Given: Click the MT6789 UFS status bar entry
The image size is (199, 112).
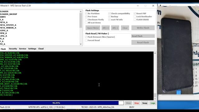Looking at the screenshot, I should (x=47, y=107).
